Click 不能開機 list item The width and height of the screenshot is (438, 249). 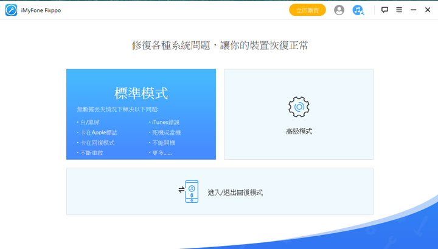[x=162, y=143]
